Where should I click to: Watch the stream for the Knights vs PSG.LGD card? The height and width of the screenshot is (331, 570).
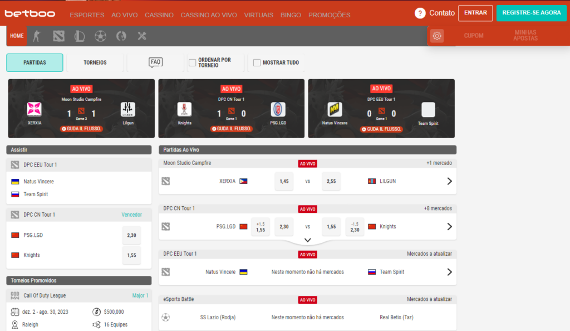click(x=231, y=129)
